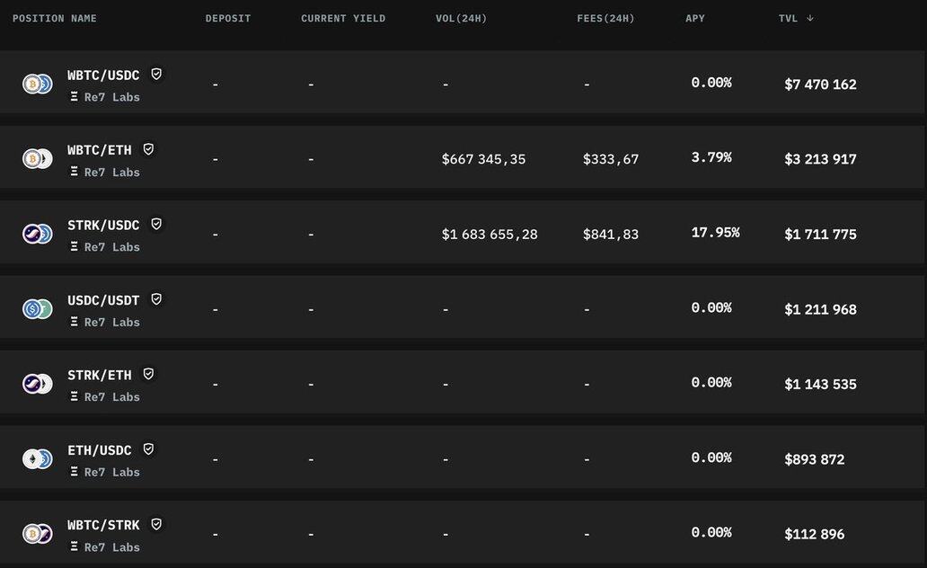Click the Current Yield column header
The height and width of the screenshot is (568, 927).
[x=343, y=18]
